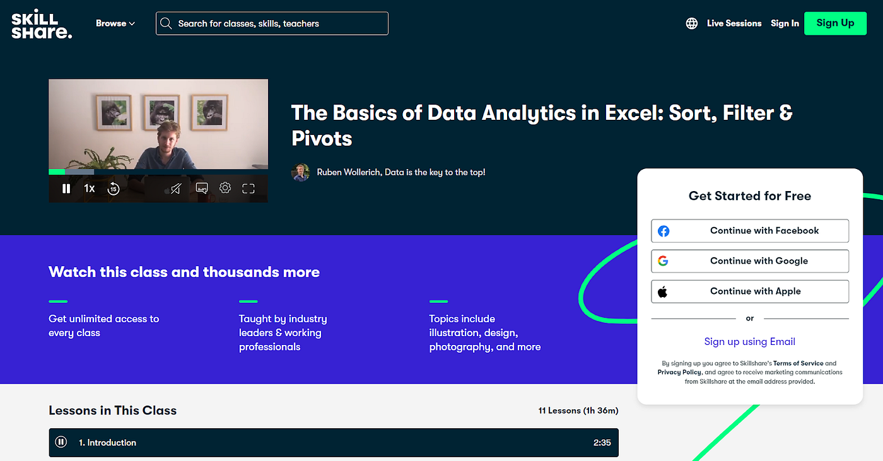Expand the Browse menu
Viewport: 883px width, 461px height.
point(115,23)
